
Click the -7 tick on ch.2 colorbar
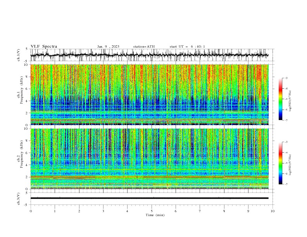pos(286,184)
